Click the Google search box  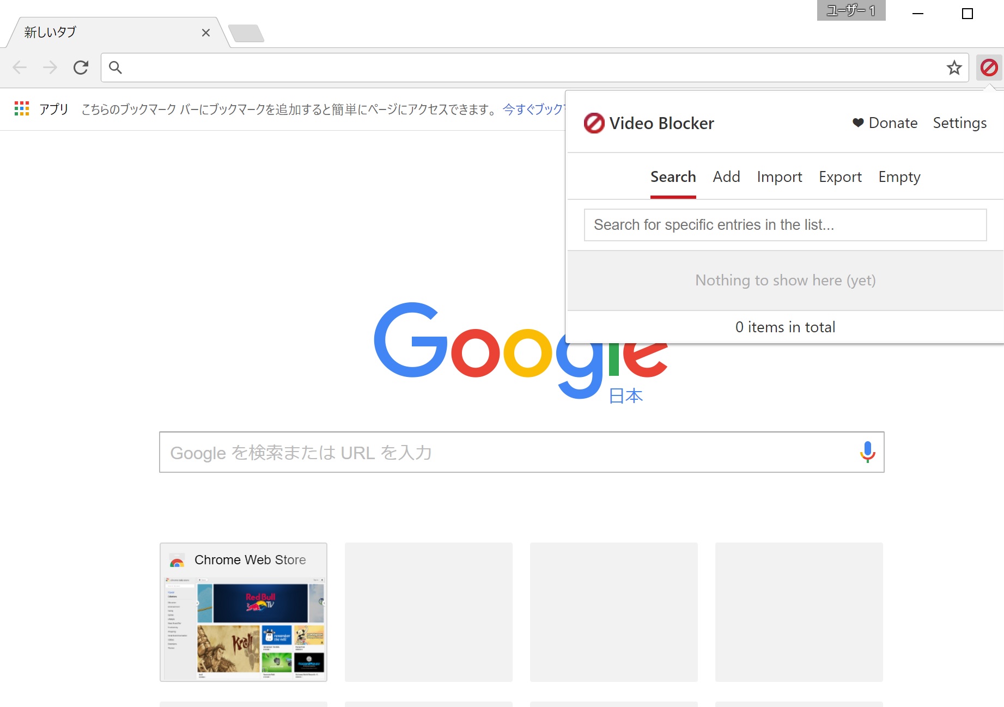tap(521, 452)
